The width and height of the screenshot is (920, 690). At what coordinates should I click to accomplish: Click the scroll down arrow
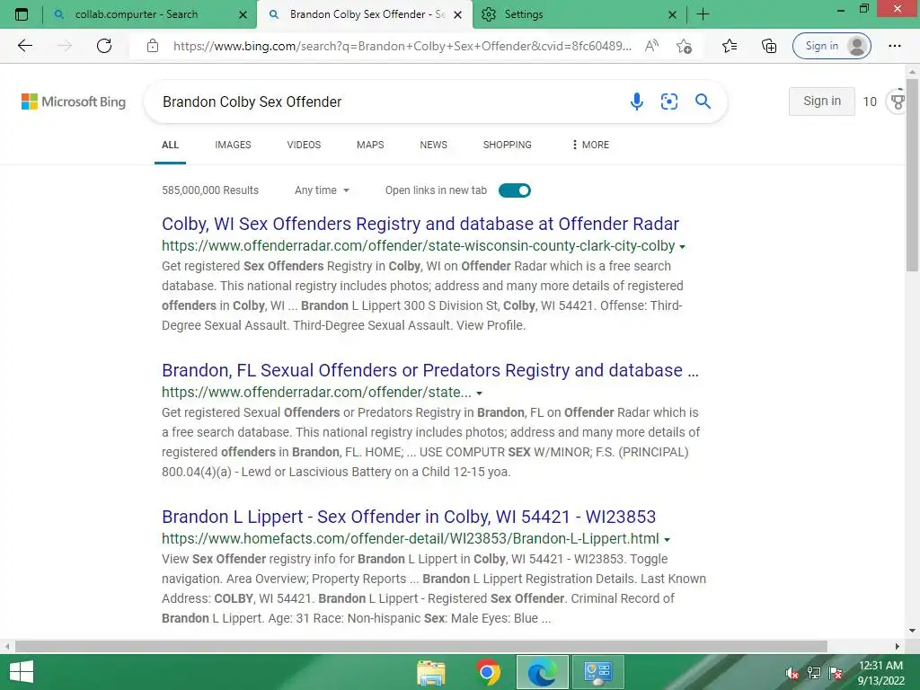(912, 632)
